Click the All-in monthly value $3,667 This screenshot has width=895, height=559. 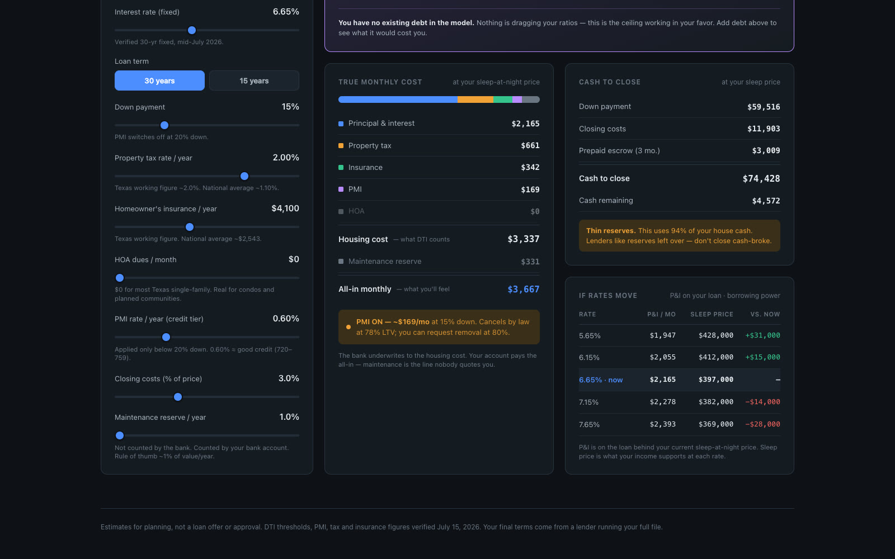[524, 290]
